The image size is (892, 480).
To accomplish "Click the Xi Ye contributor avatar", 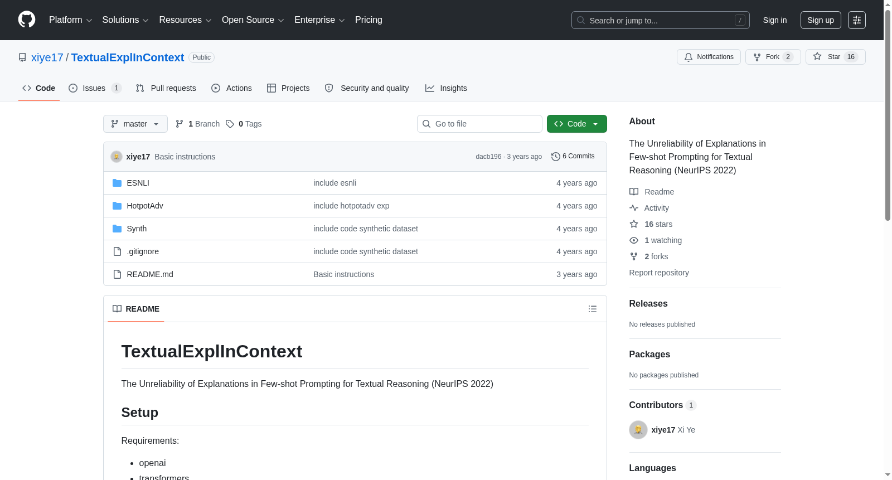I will pyautogui.click(x=638, y=430).
